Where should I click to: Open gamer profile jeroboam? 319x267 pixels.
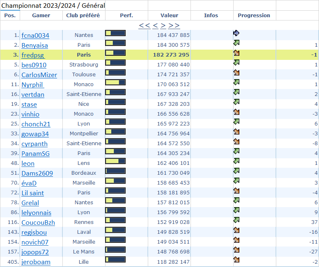click(36, 262)
